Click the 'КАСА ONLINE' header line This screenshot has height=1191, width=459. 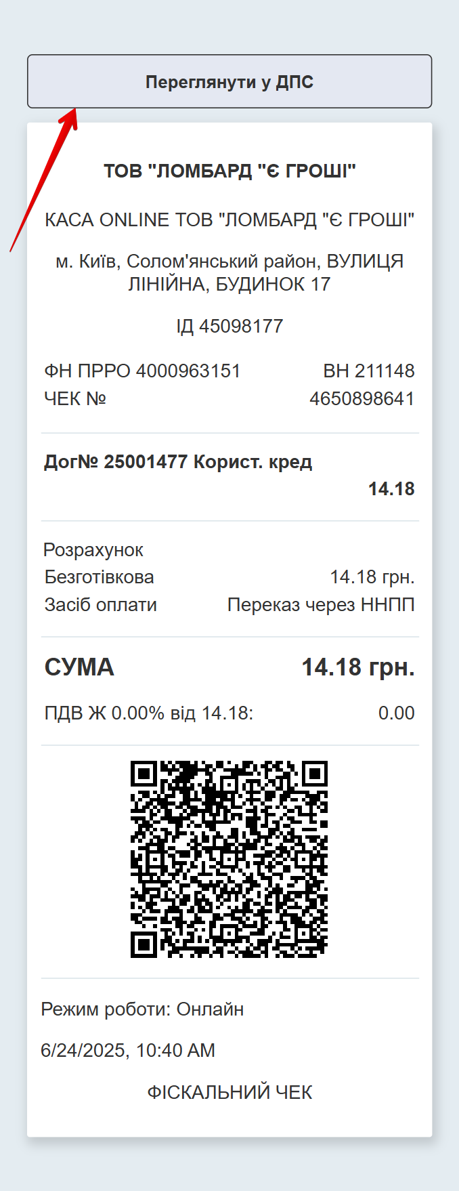(230, 219)
